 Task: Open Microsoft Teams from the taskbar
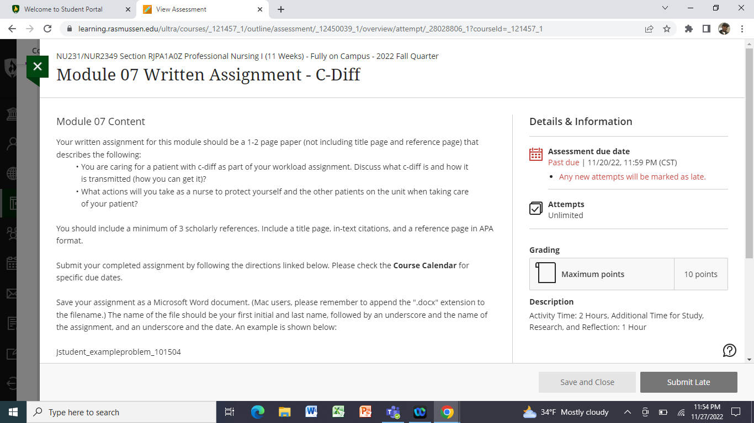click(393, 412)
